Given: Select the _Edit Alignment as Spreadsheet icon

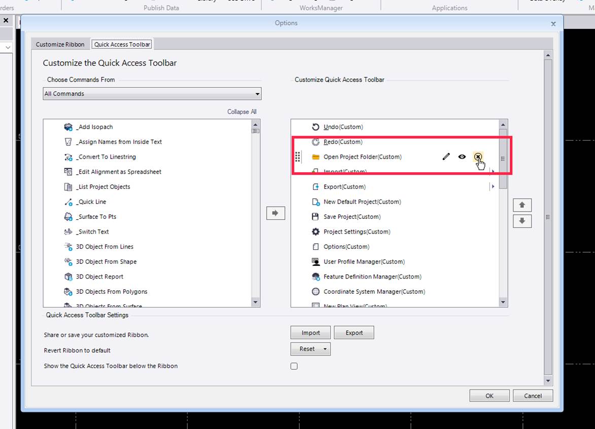Looking at the screenshot, I should click(68, 172).
